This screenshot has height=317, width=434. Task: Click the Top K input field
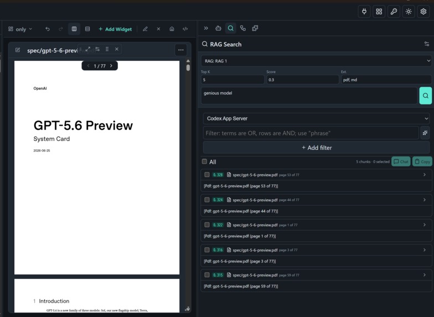[232, 80]
